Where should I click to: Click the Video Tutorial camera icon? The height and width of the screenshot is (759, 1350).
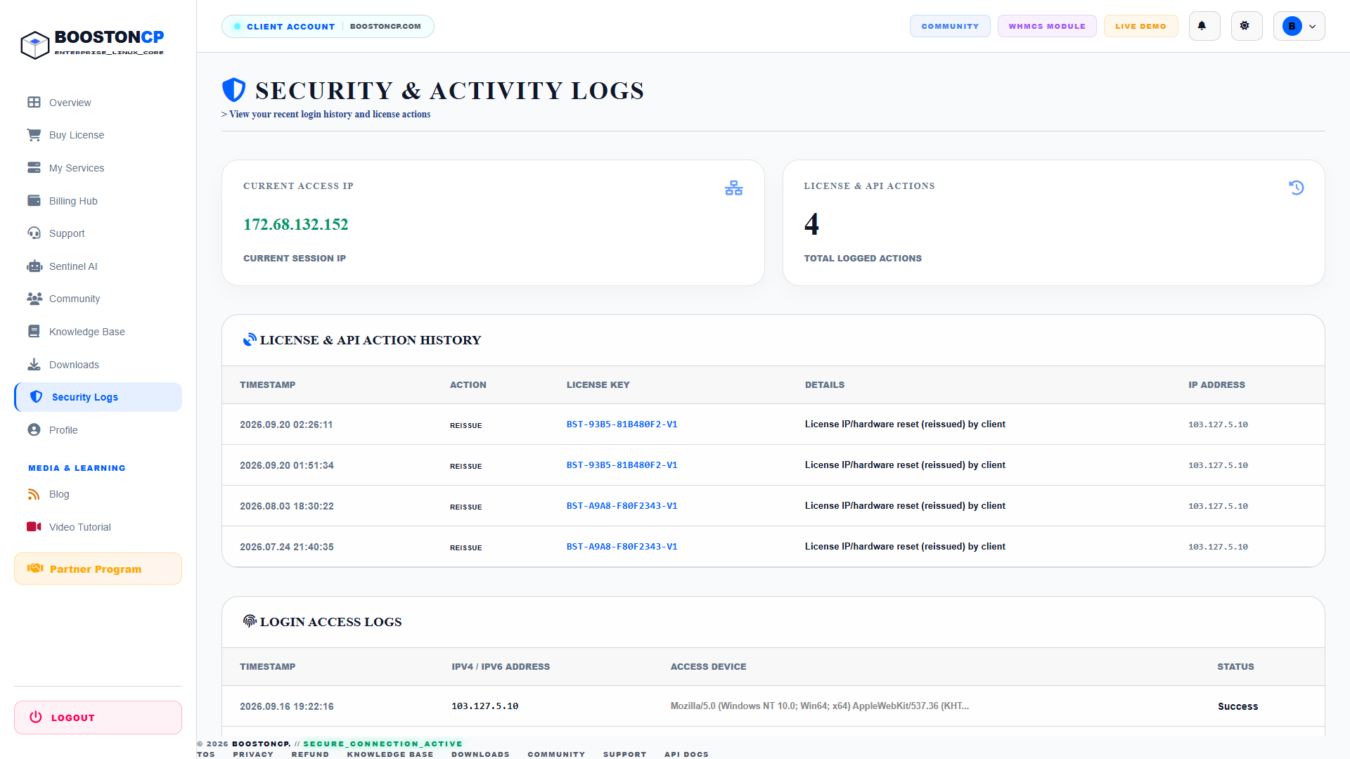coord(34,527)
